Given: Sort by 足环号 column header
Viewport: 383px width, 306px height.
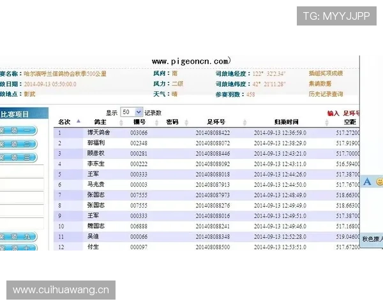Looking at the screenshot, I should coord(216,122).
